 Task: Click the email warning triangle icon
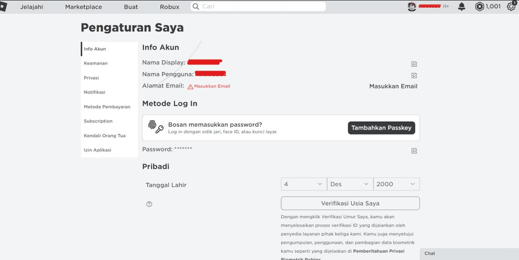coord(190,86)
